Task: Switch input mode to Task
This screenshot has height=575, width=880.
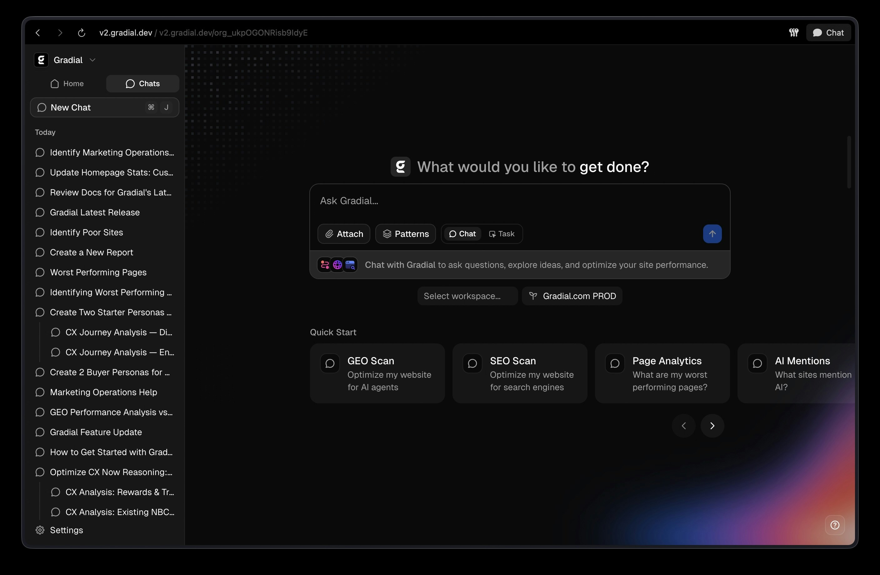Action: (x=501, y=234)
